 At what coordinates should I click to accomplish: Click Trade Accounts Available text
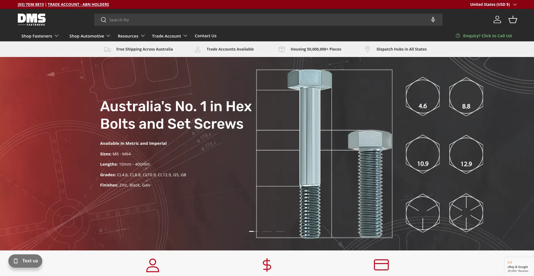pos(230,49)
